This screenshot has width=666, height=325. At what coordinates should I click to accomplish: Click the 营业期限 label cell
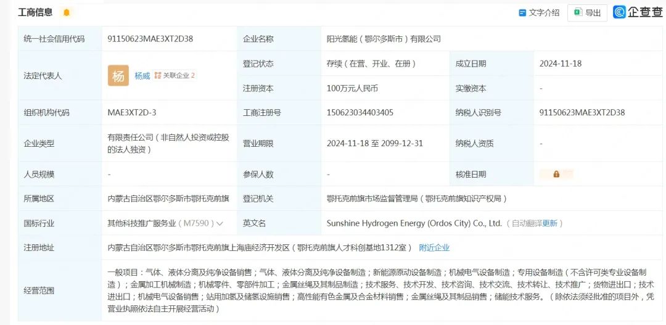pos(279,143)
